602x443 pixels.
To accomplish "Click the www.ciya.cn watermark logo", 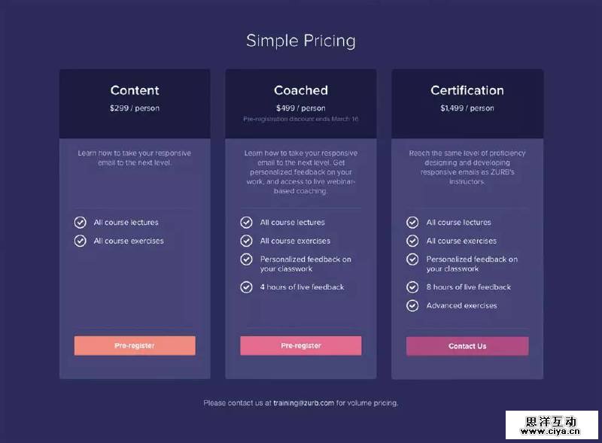I will pos(552,425).
